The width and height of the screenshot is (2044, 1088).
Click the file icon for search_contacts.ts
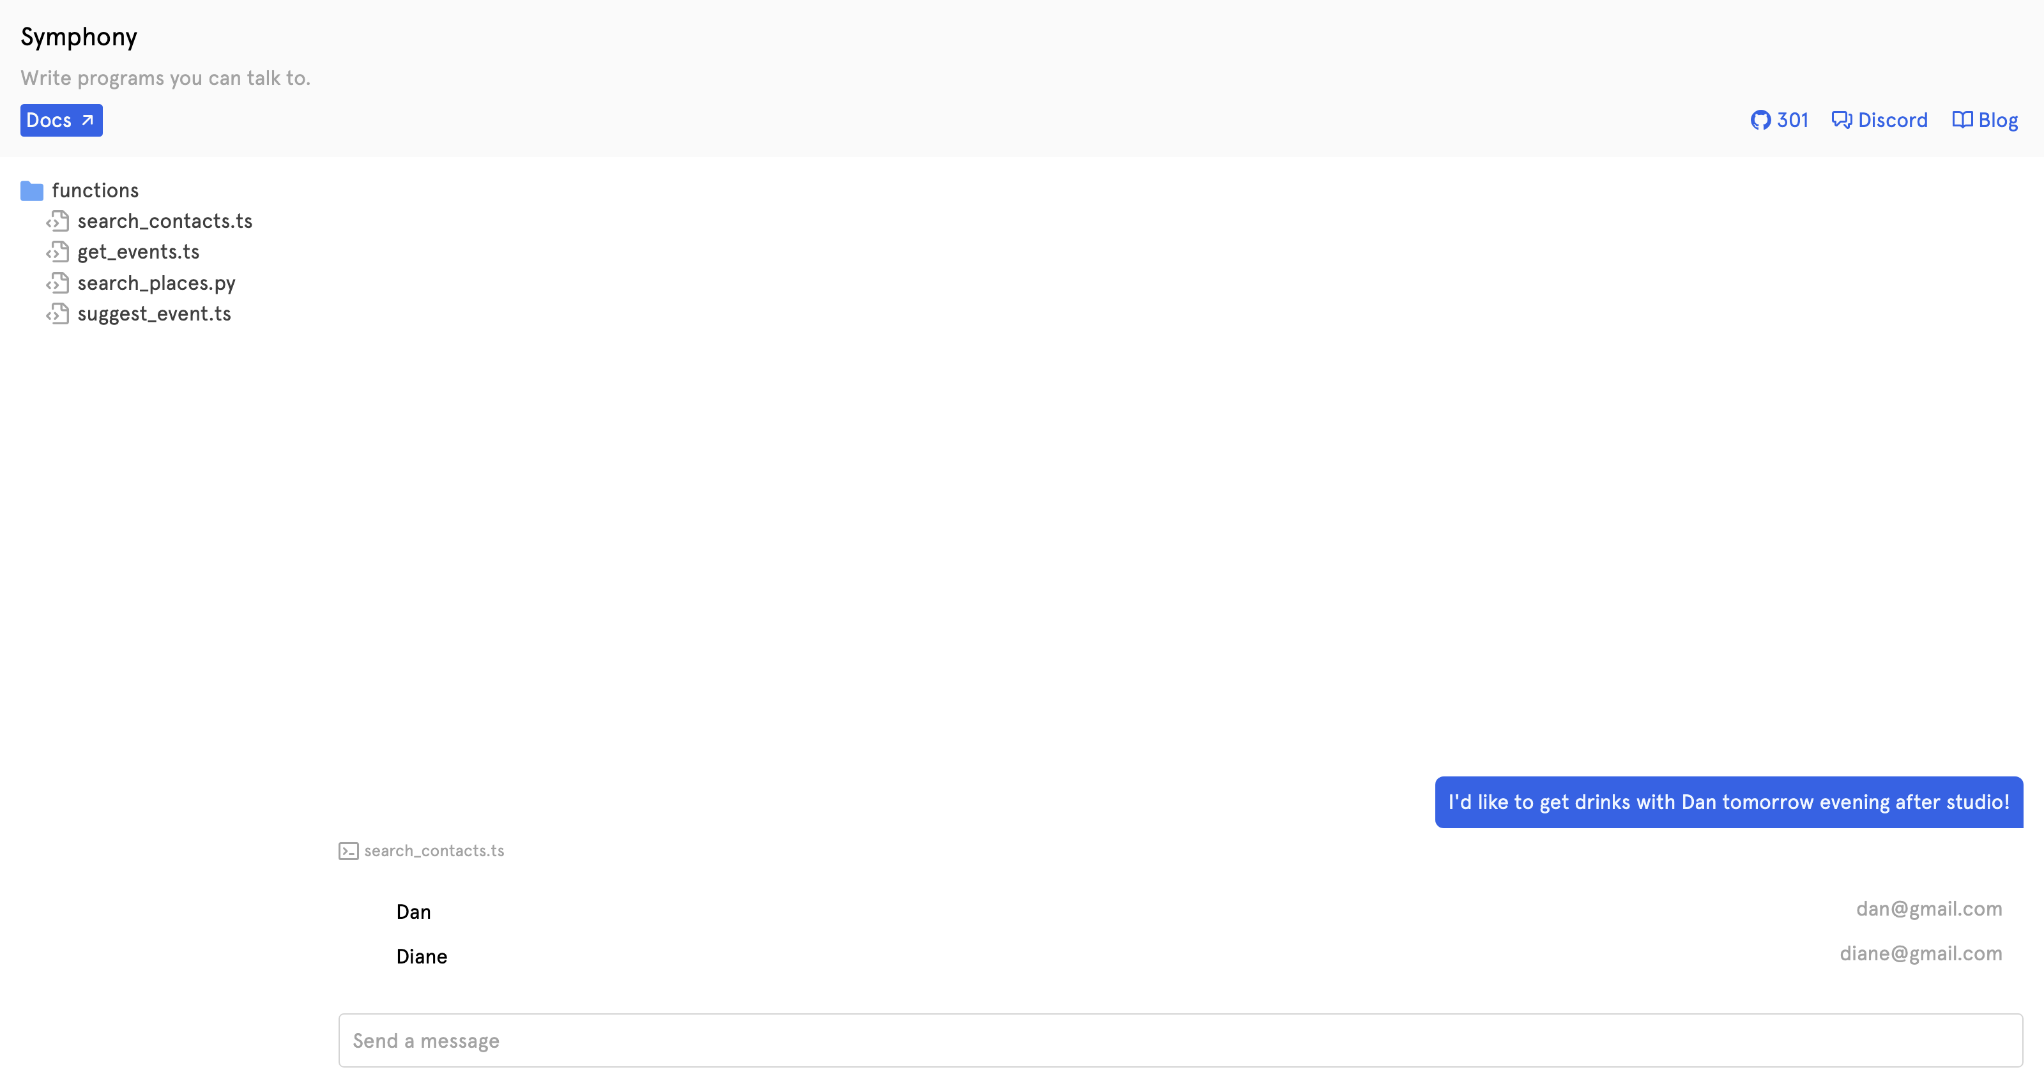click(x=57, y=222)
